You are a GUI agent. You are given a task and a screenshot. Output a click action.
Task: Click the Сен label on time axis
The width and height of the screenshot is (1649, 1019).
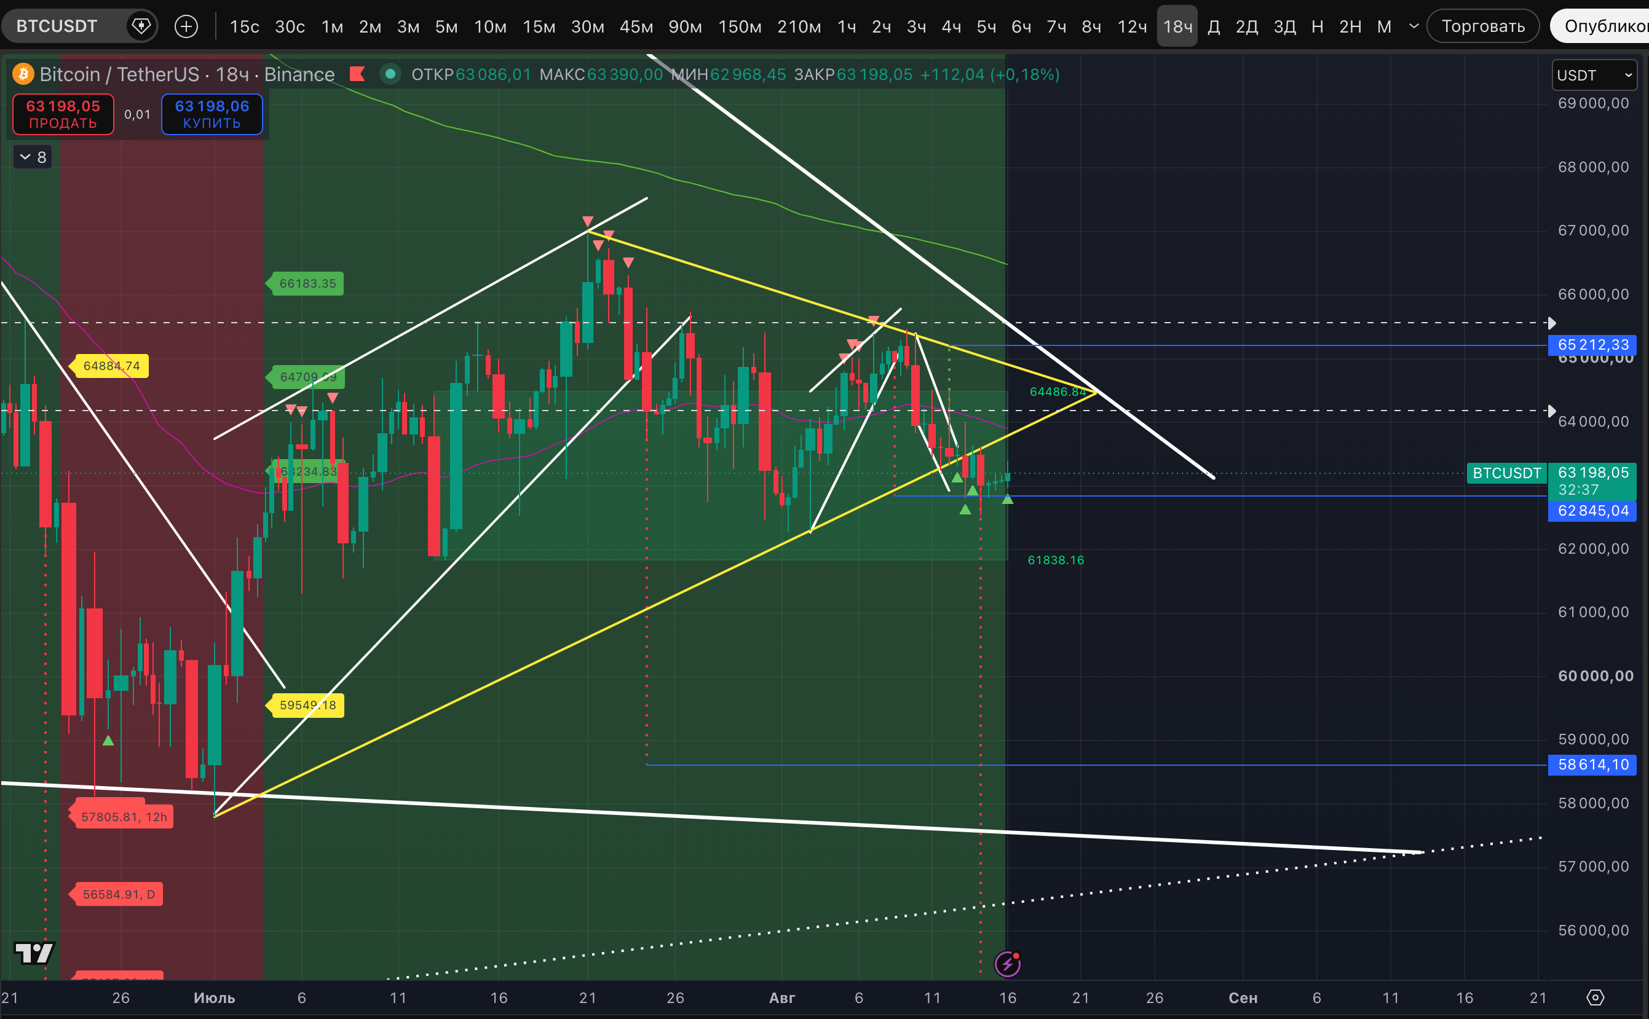1243,998
